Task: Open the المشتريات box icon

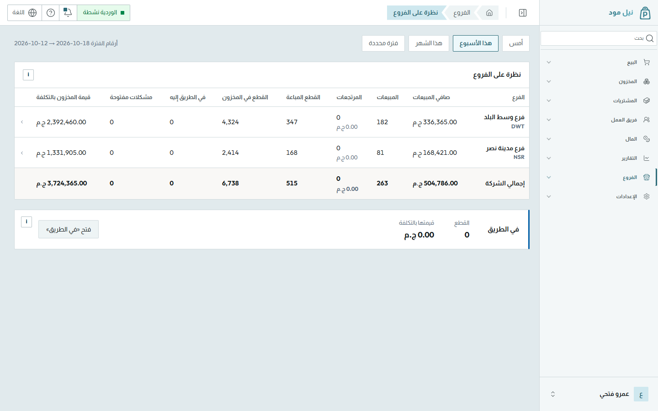Action: (x=647, y=100)
